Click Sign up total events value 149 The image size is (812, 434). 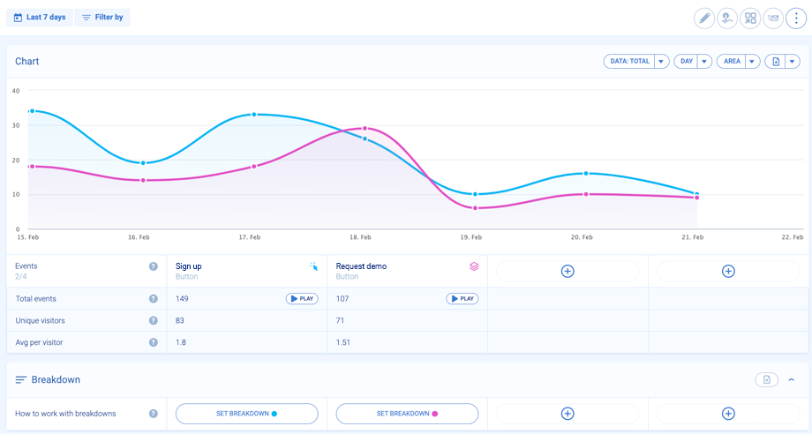coord(182,298)
